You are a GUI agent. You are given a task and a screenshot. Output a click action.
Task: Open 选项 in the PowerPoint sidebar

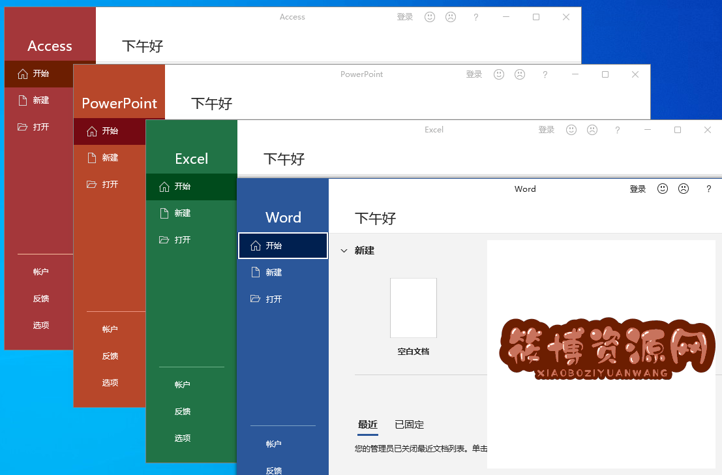(x=110, y=383)
